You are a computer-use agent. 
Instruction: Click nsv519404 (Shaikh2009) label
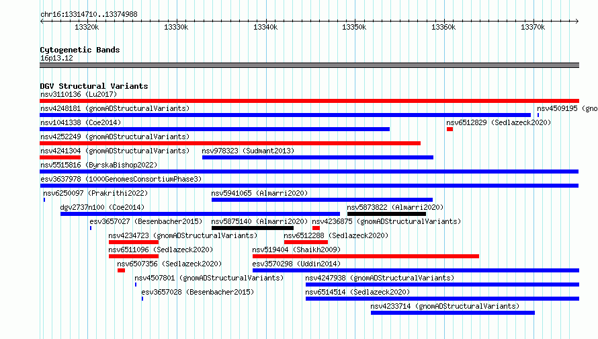[x=296, y=250]
